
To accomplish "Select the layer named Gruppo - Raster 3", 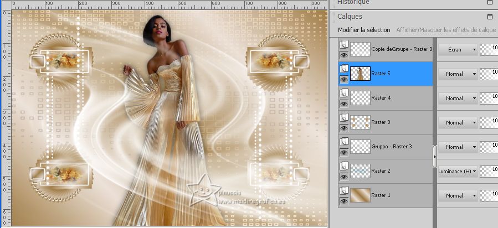I will pos(392,147).
